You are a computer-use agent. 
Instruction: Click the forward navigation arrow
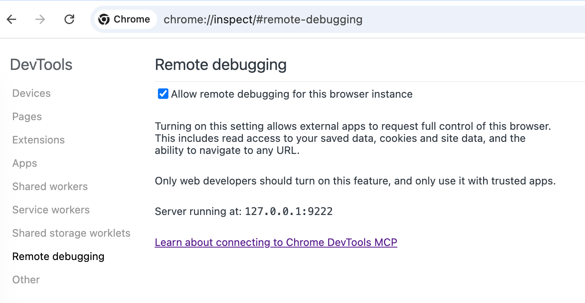pyautogui.click(x=40, y=19)
